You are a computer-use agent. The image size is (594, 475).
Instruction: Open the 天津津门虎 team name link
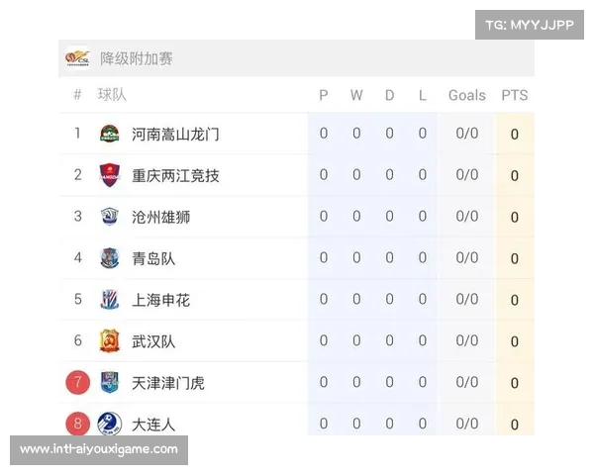pyautogui.click(x=168, y=383)
